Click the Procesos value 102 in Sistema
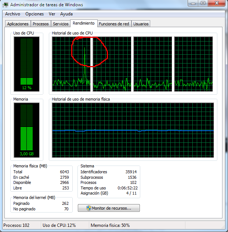The image size is (228, 232). 133,182
